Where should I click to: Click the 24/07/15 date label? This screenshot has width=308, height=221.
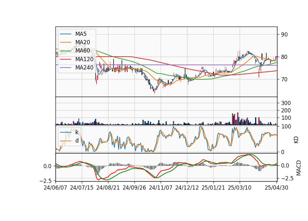click(x=82, y=188)
